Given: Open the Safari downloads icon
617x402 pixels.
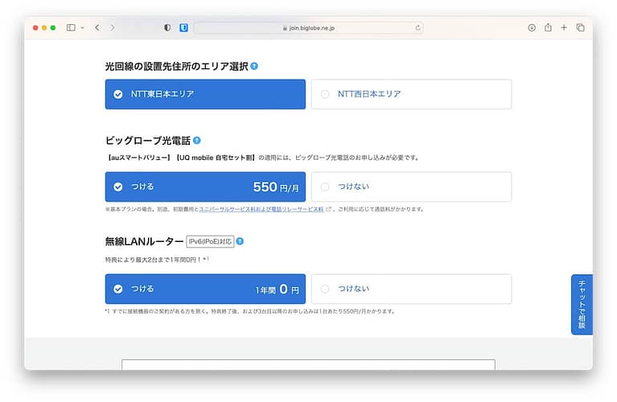Looking at the screenshot, I should [532, 27].
